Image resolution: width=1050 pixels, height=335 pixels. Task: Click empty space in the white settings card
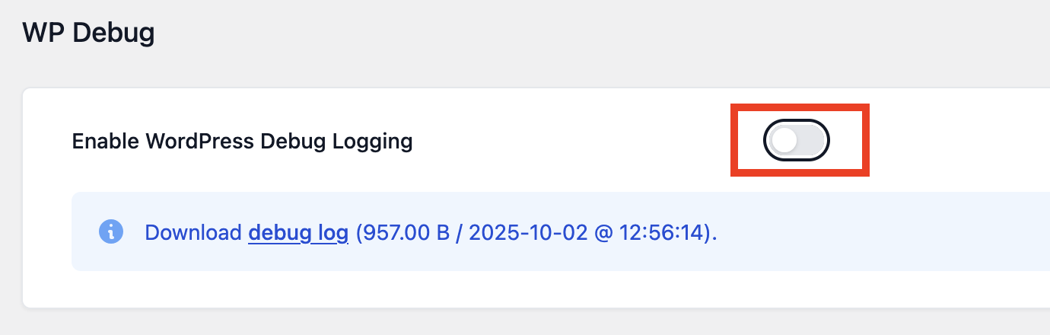tap(533, 289)
